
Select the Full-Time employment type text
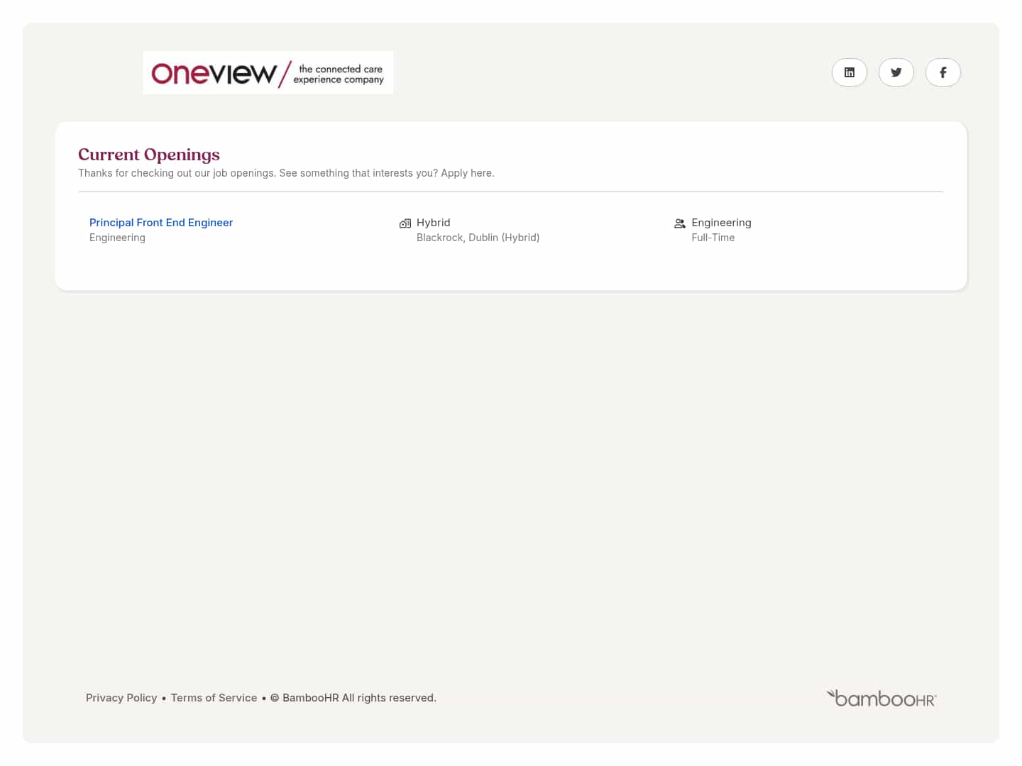coord(713,237)
